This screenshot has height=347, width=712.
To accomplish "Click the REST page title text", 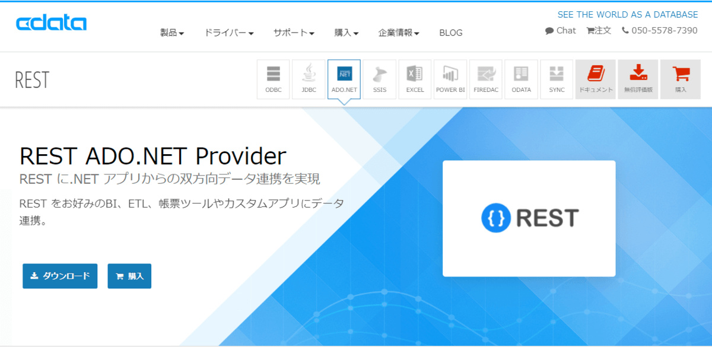I will (32, 80).
